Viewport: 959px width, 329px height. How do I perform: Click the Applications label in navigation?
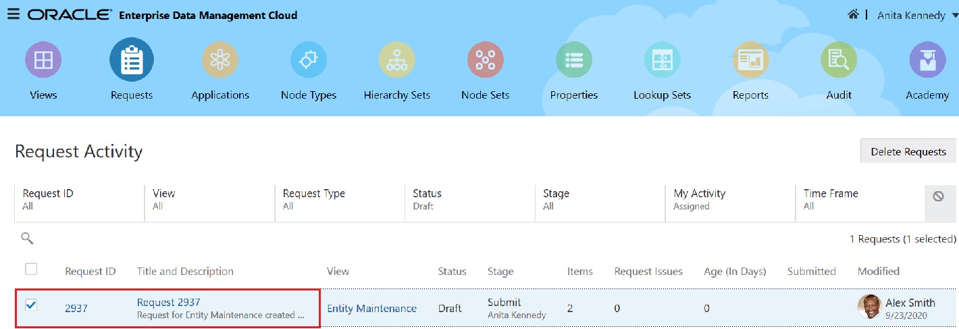(x=220, y=95)
